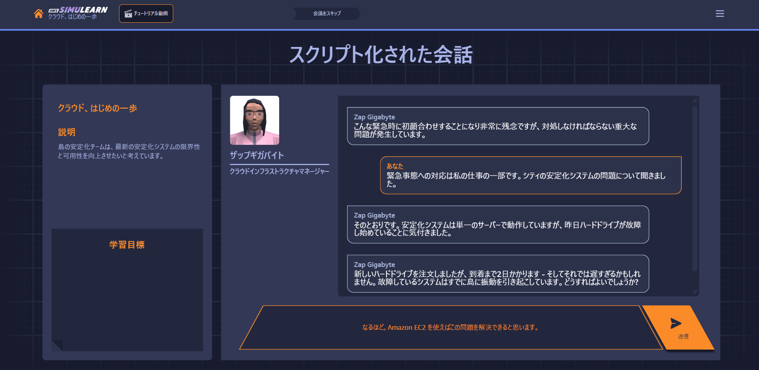759x370 pixels.
Task: Select the message about 新しいハードドライブ order
Action: click(x=498, y=274)
